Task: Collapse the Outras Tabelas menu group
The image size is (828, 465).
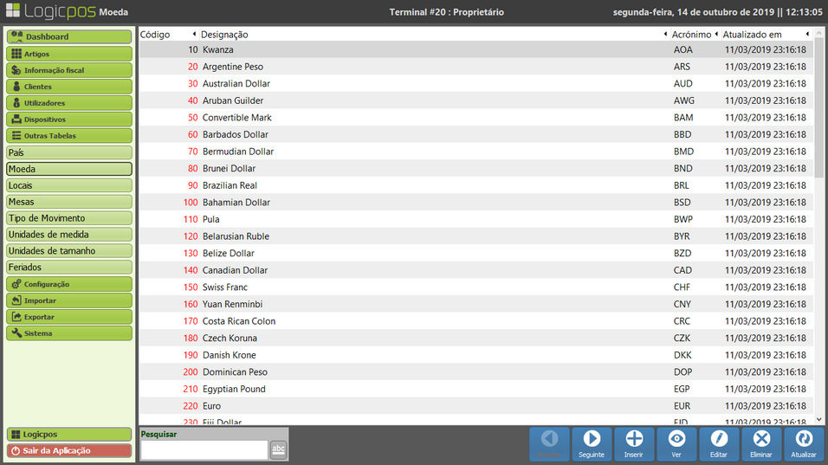Action: point(69,136)
